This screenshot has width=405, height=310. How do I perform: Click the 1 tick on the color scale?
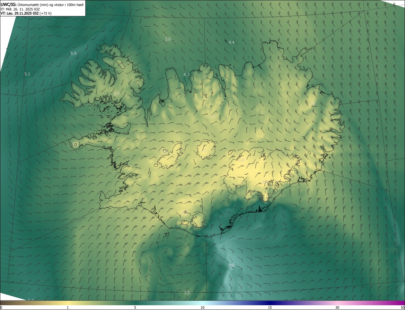pos(68,308)
